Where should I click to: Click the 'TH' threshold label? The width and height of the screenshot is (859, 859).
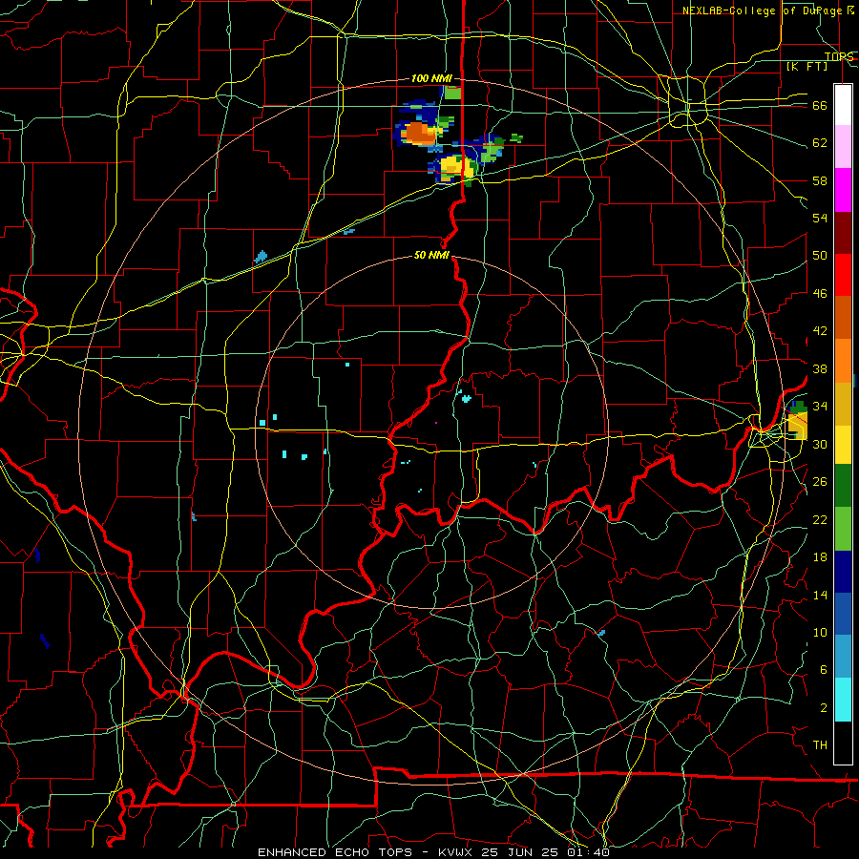(x=820, y=745)
